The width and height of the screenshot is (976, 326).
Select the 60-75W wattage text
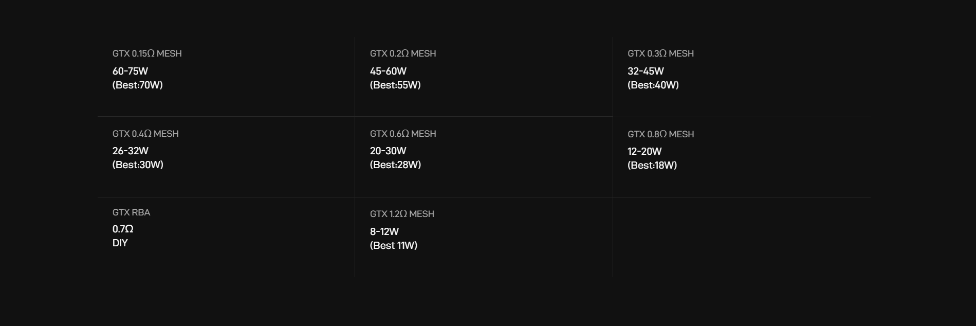coord(130,71)
